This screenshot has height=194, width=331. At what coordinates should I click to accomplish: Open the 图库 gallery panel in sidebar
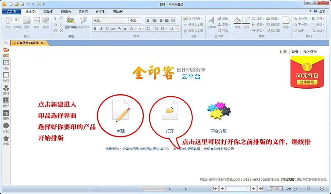6,52
